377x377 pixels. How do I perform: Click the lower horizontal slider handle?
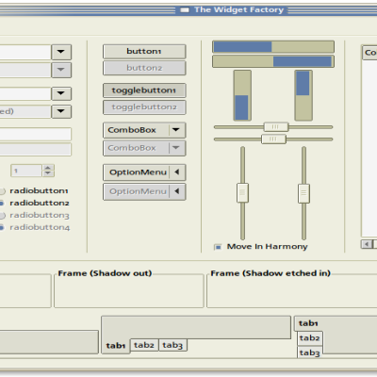273,139
